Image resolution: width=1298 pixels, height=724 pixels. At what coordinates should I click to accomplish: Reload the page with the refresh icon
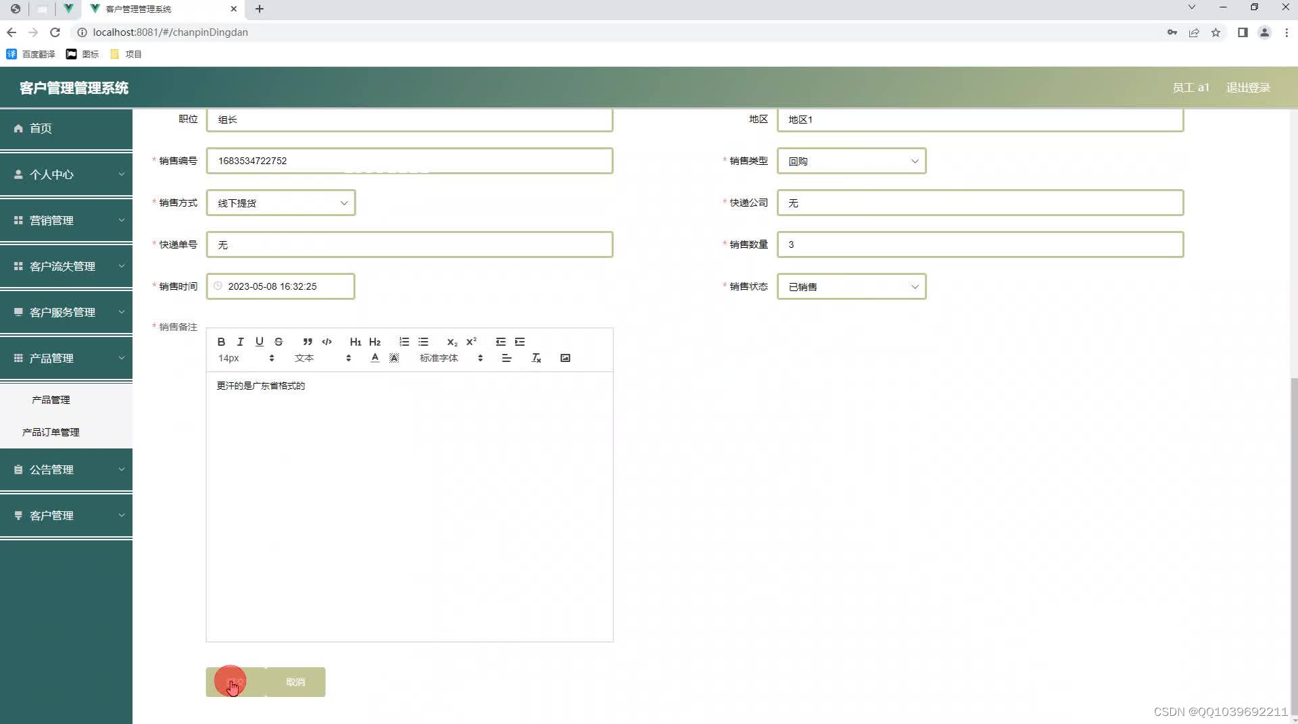click(55, 32)
